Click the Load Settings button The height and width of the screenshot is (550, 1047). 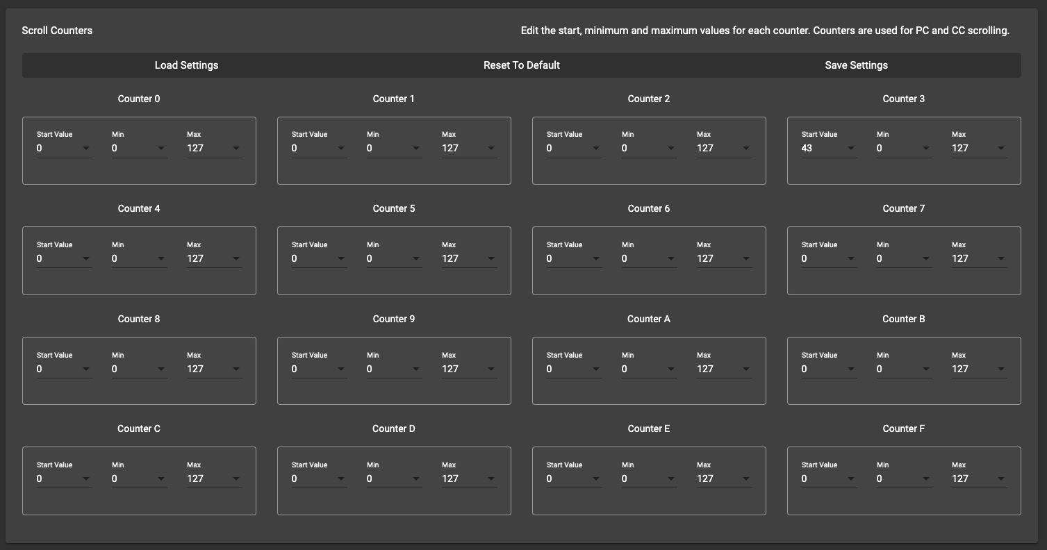coord(186,65)
